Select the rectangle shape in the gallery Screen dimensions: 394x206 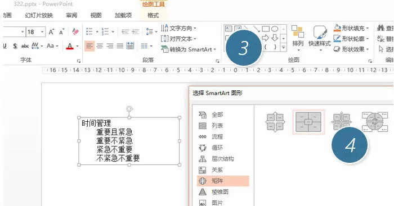[x=266, y=29]
